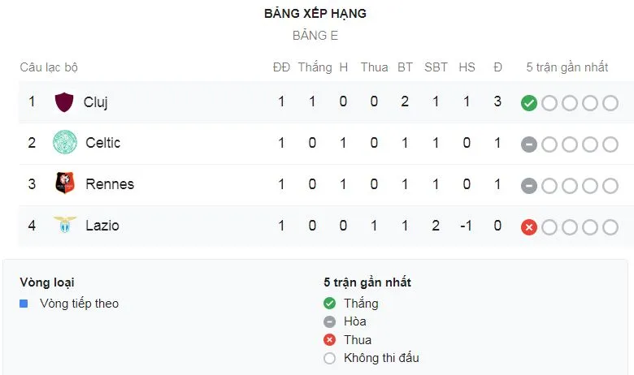Click Cluj's green win result icon
This screenshot has width=634, height=375.
(x=529, y=103)
